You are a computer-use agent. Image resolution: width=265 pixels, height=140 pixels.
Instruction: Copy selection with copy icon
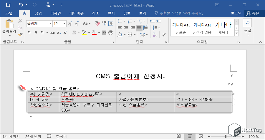click(x=20, y=28)
